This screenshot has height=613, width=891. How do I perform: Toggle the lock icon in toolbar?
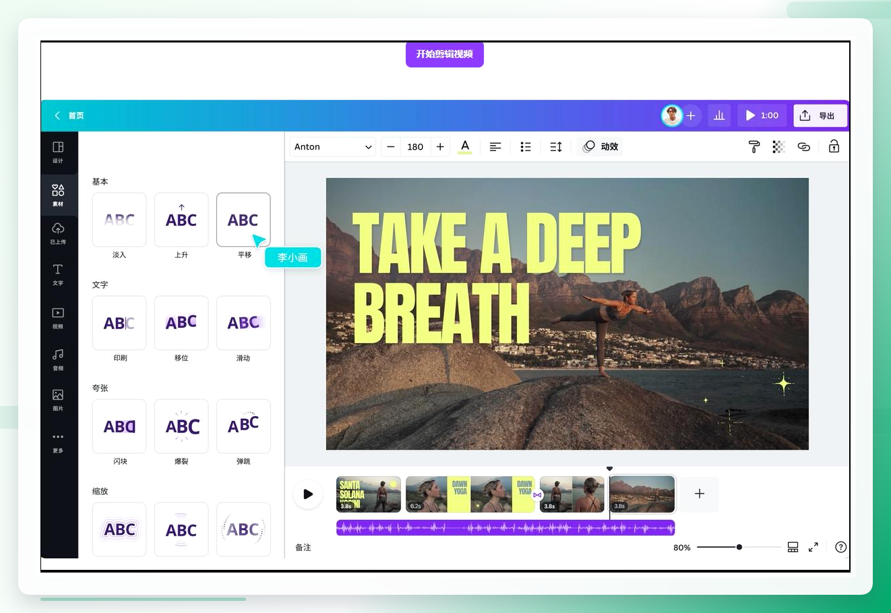(834, 146)
